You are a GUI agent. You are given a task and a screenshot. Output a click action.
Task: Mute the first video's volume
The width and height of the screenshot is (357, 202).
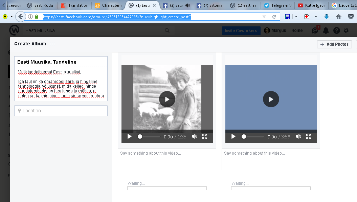point(195,137)
